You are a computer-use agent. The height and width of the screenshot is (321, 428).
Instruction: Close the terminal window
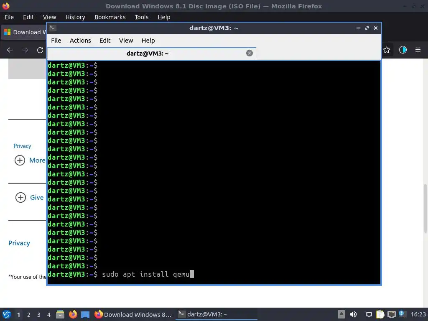point(376,28)
